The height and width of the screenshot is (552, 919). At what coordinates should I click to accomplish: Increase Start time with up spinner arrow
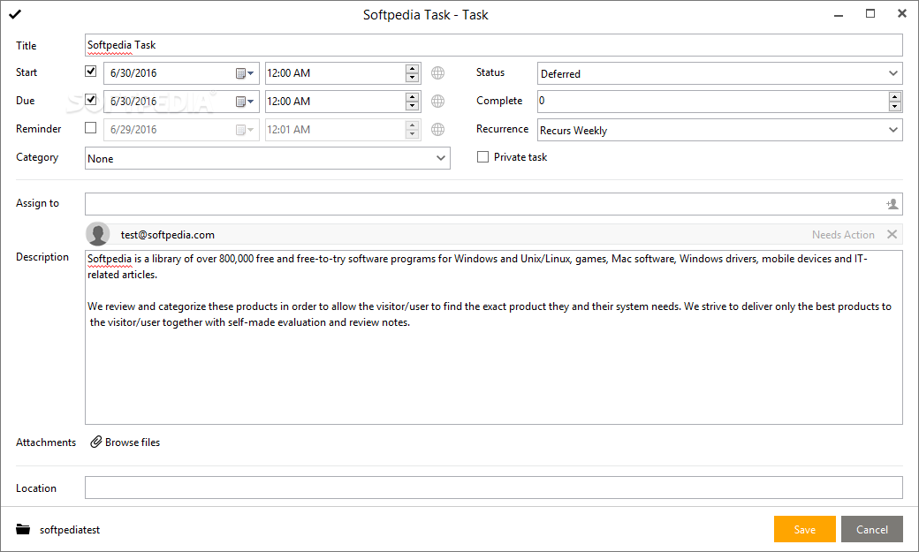412,69
